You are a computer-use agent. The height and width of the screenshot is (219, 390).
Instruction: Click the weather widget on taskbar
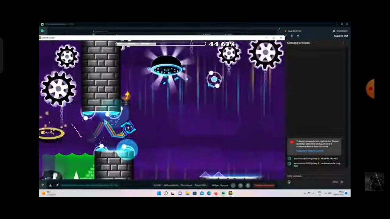(49, 193)
